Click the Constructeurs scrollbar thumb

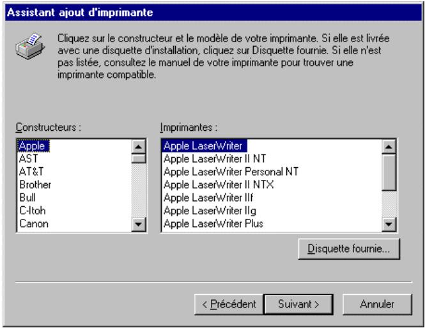(139, 158)
